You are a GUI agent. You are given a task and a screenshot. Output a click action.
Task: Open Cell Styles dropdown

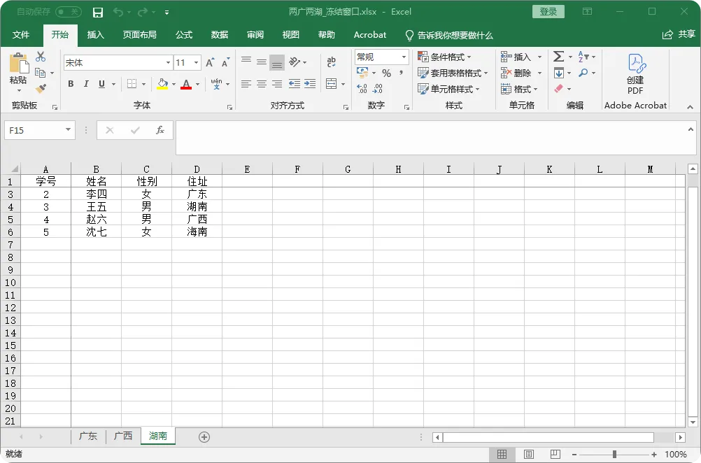pyautogui.click(x=449, y=89)
